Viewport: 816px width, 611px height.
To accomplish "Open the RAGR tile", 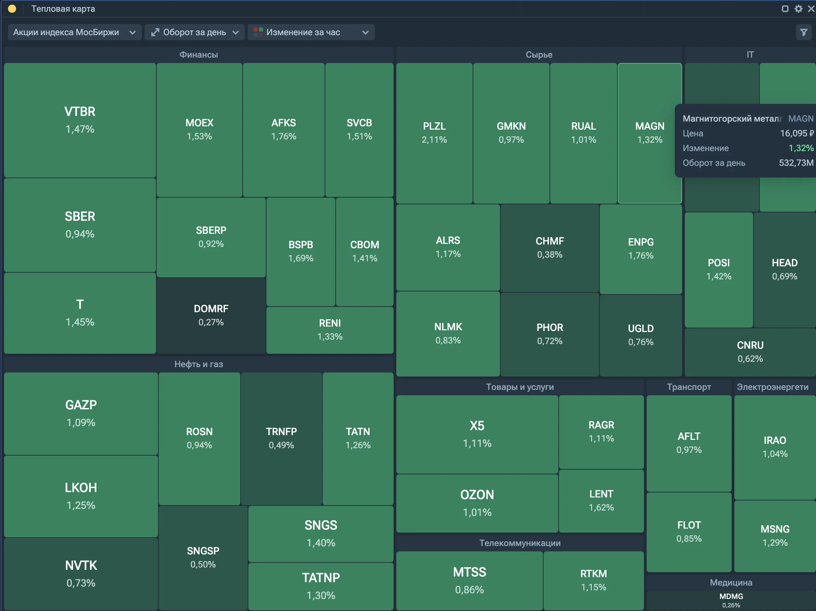I will [x=601, y=432].
